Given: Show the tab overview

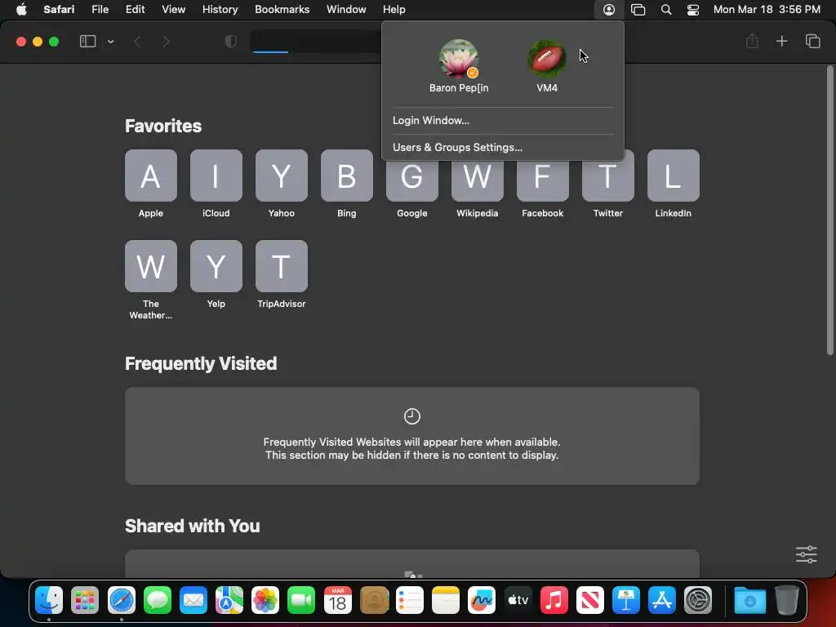Looking at the screenshot, I should pos(812,41).
